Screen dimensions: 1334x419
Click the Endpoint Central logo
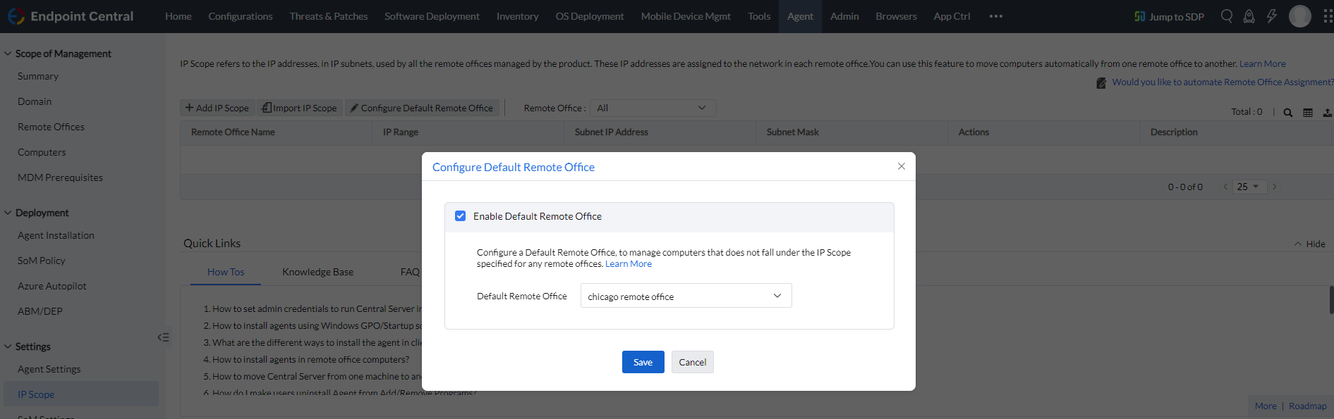click(x=71, y=16)
